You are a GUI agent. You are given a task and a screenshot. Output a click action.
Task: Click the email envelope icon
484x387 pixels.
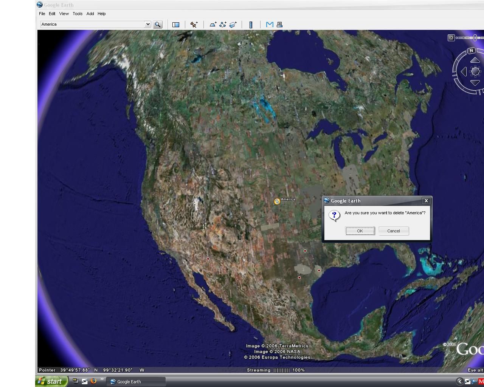click(270, 25)
